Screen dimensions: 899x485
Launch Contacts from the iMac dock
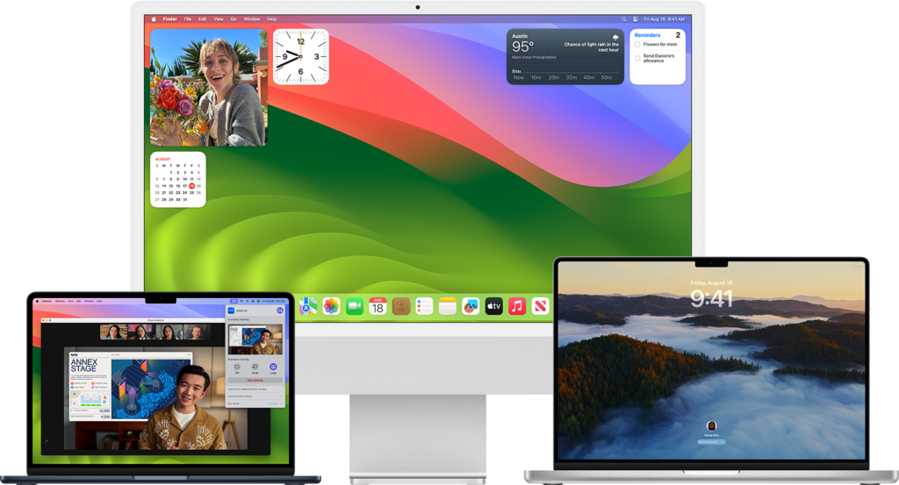[x=401, y=306]
